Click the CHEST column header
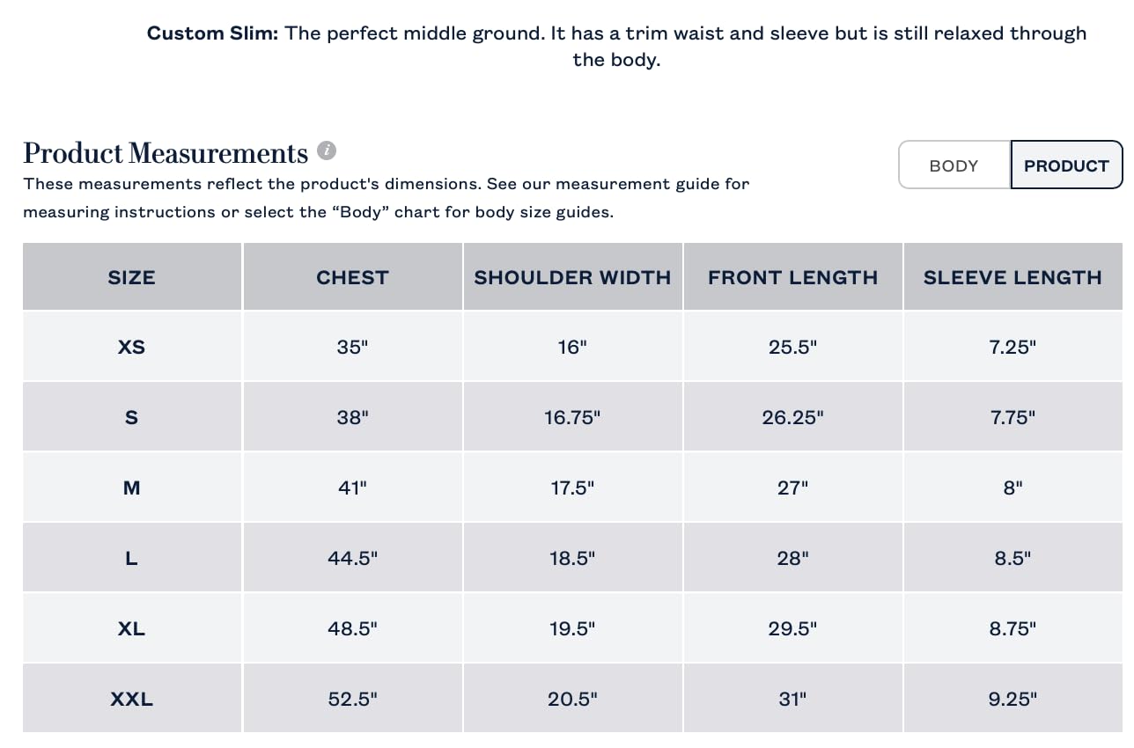 click(x=352, y=277)
